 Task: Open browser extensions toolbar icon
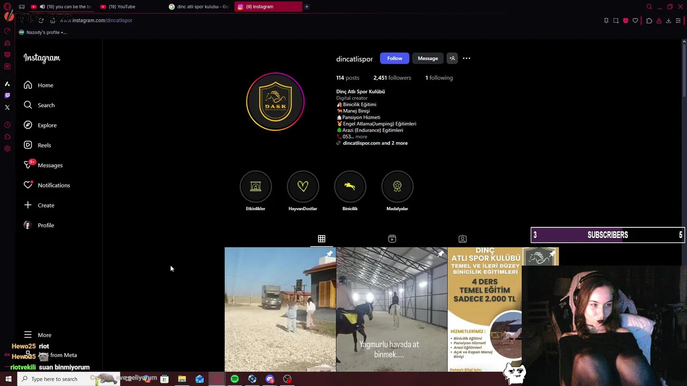tap(649, 20)
